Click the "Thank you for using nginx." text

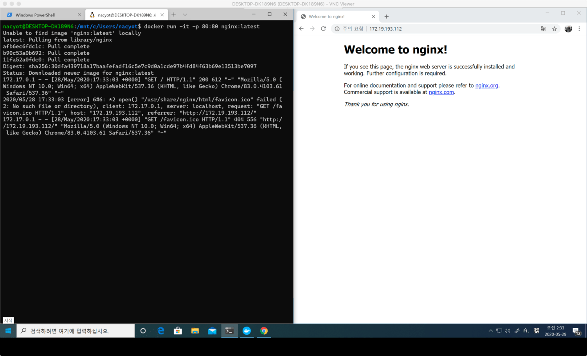(x=376, y=104)
